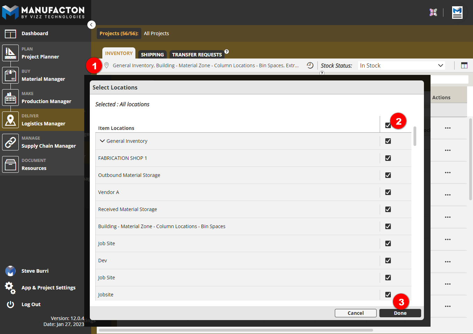This screenshot has width=473, height=334.
Task: Open the Stock Status dropdown
Action: click(x=401, y=65)
